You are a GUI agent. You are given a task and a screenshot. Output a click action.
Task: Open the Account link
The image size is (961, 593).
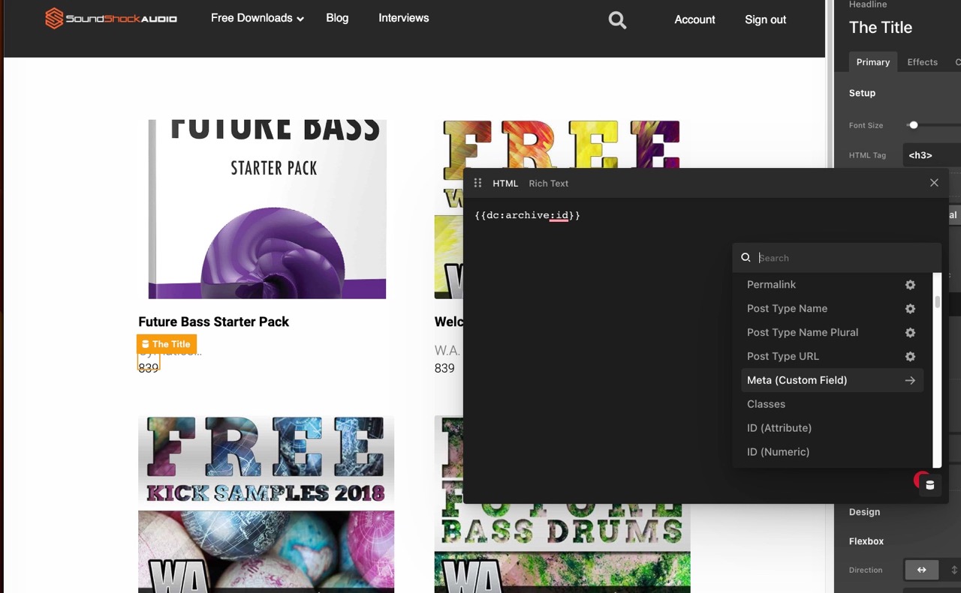click(694, 19)
